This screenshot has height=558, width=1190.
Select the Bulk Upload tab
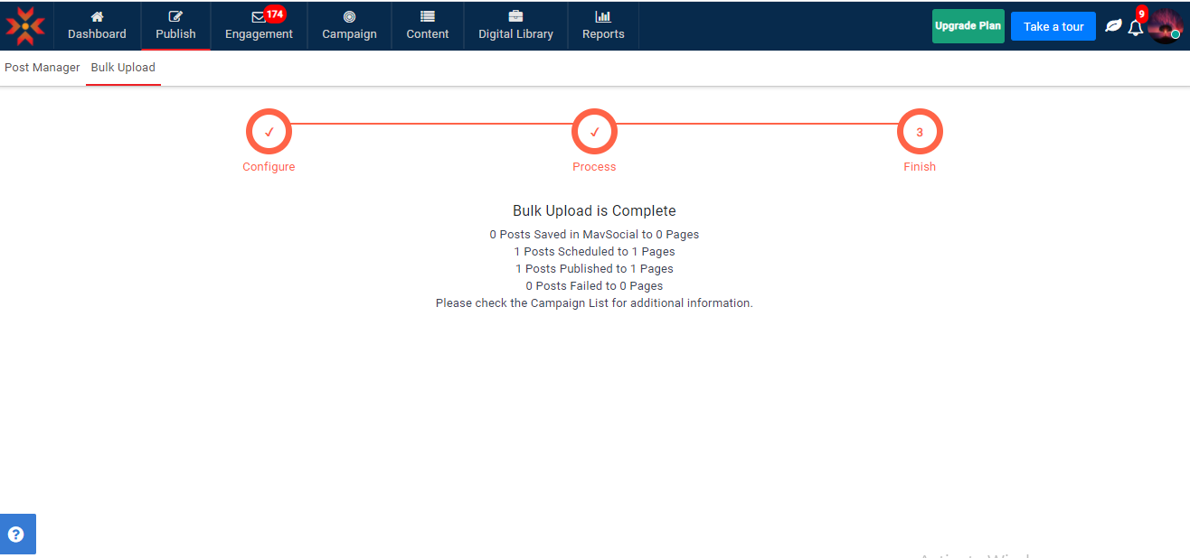coord(123,67)
